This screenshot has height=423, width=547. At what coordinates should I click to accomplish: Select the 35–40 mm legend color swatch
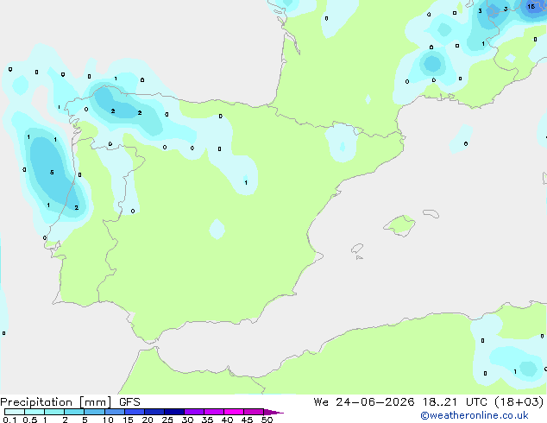pos(214,412)
